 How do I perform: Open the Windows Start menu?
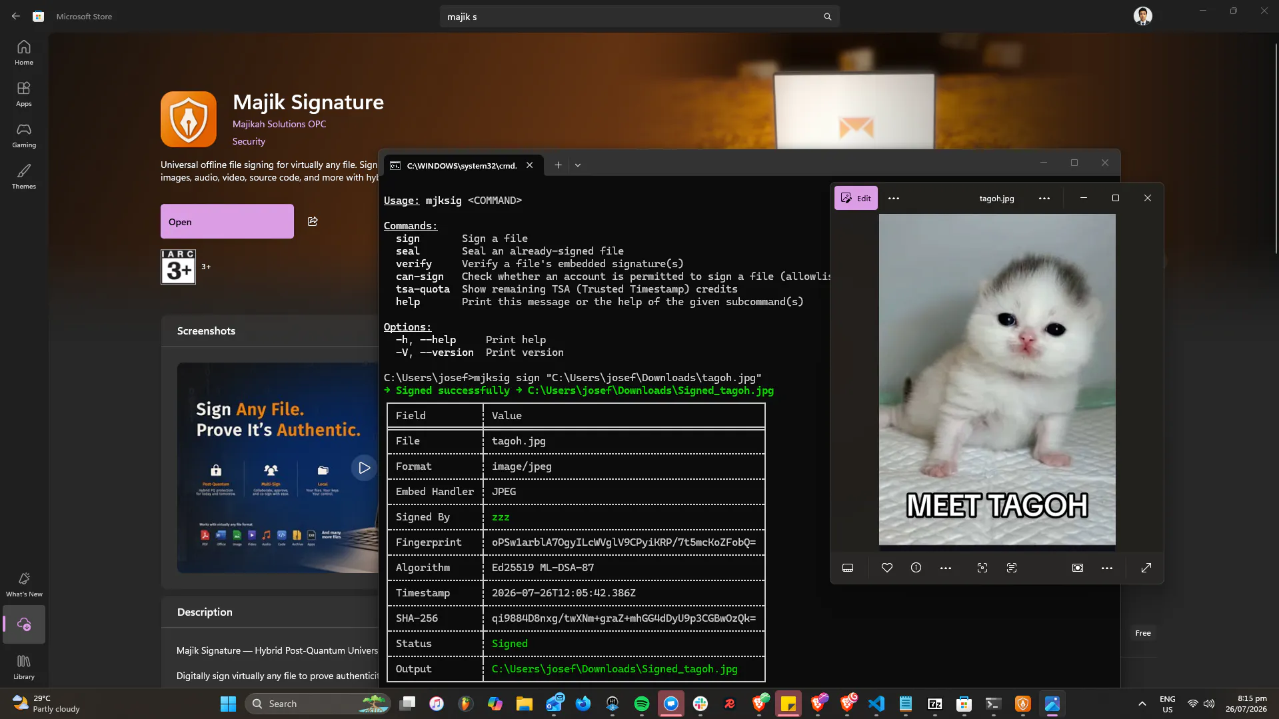(x=228, y=704)
